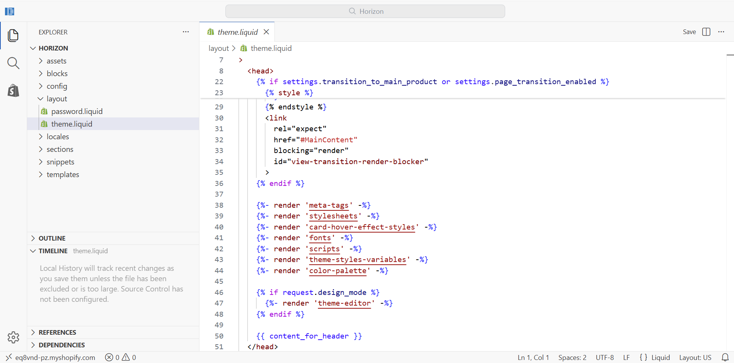Click line number 38 in gutter
Screen dimensions: 734x363
pyautogui.click(x=219, y=205)
